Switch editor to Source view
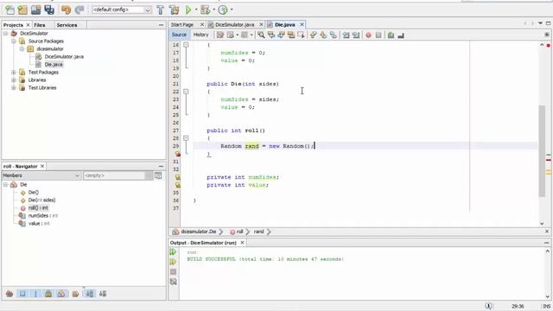553x311 pixels. tap(179, 35)
